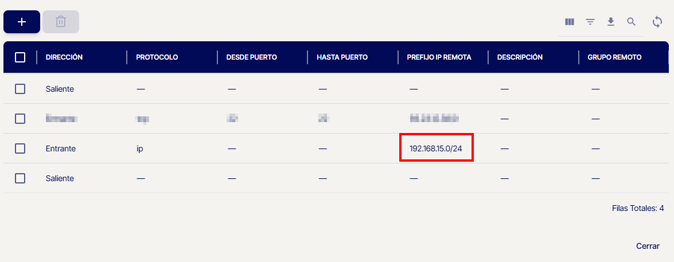
Task: Click the Entrante direction cell
Action: pyautogui.click(x=61, y=148)
